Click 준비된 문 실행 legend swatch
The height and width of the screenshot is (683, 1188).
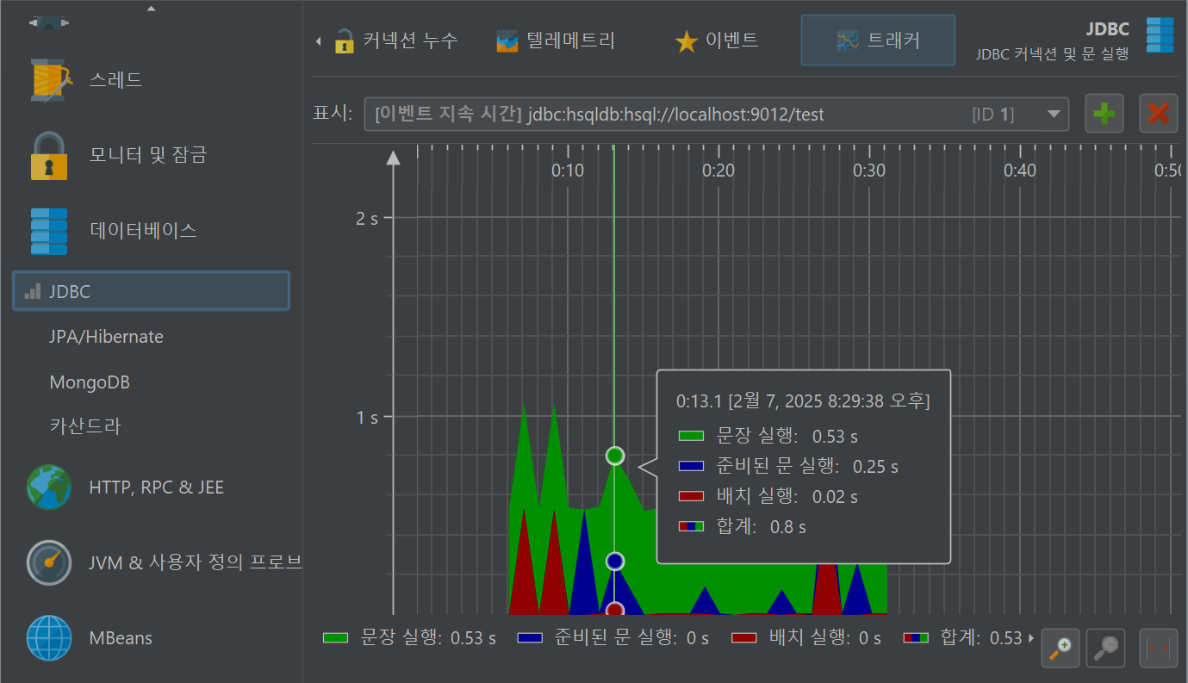click(530, 638)
